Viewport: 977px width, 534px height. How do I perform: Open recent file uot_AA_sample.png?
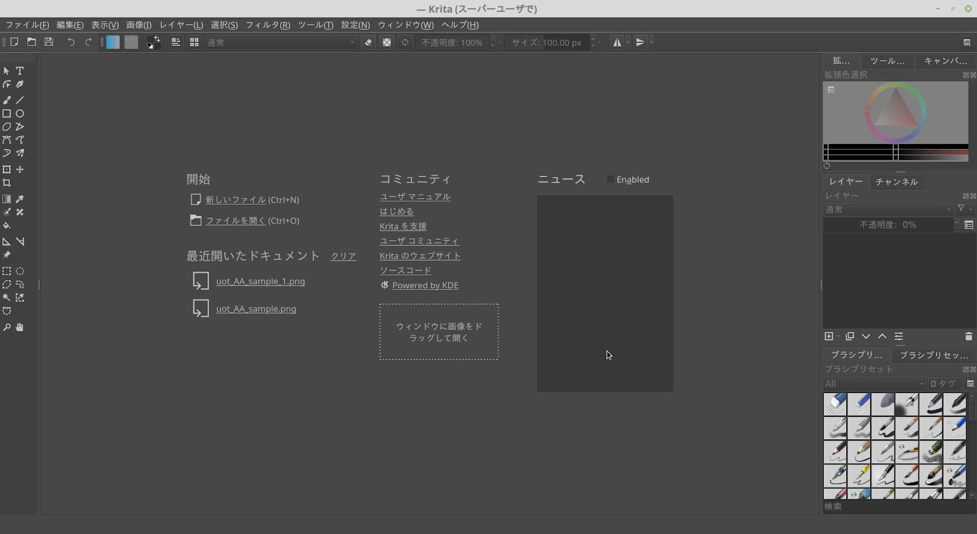click(x=256, y=309)
